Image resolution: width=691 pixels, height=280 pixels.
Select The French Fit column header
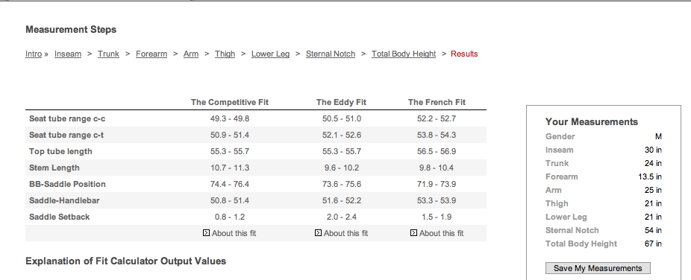pos(437,103)
